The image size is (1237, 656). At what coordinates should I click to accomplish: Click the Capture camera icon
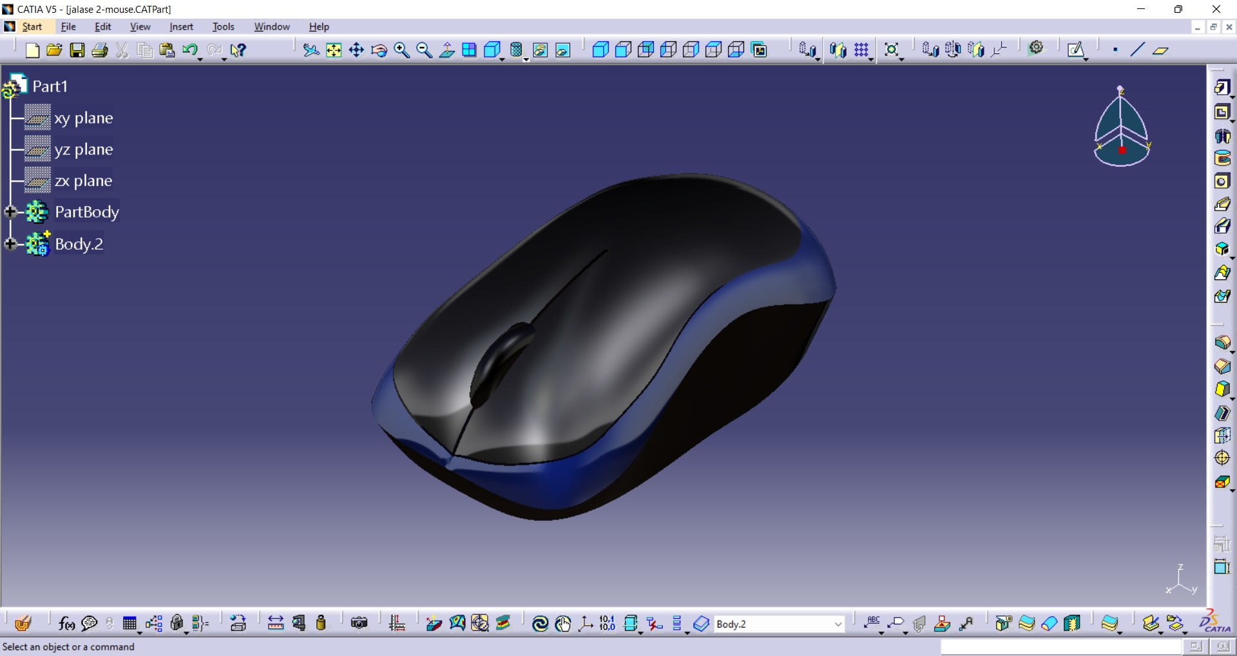[359, 623]
